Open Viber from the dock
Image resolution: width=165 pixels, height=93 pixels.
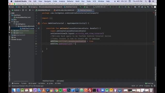[35, 90]
